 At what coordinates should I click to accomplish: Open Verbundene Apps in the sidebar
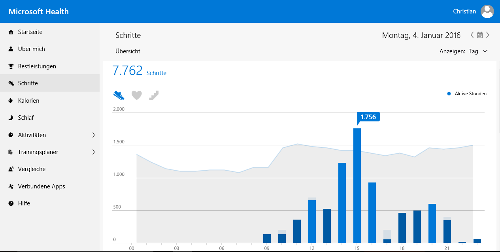click(41, 186)
